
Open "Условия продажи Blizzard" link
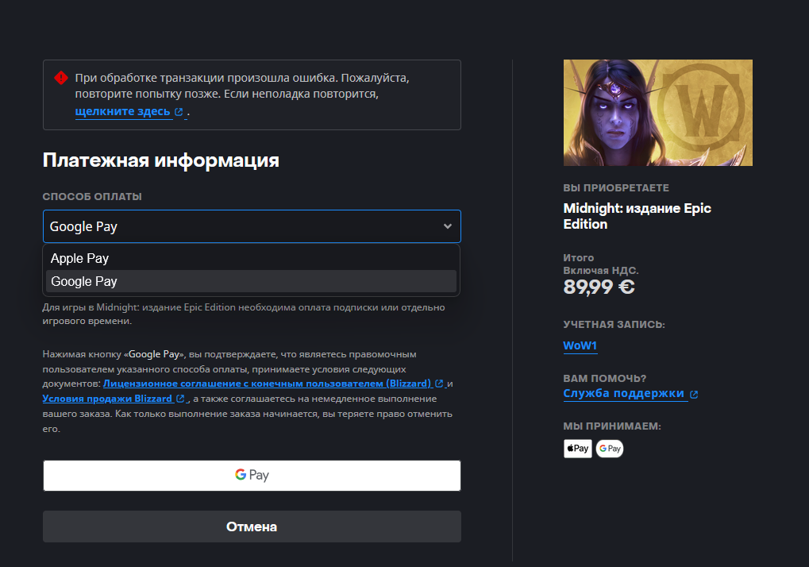click(x=107, y=399)
